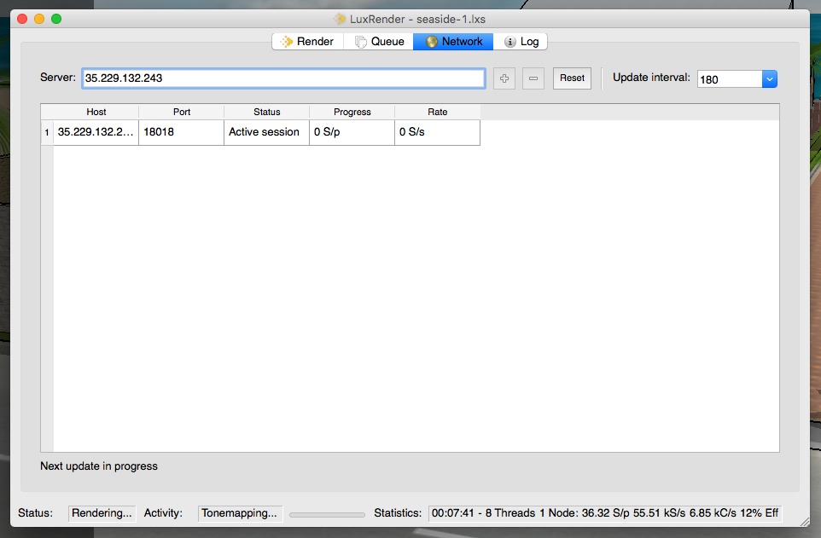Select row number 1 header
Viewport: 821px width, 538px height.
tap(47, 132)
